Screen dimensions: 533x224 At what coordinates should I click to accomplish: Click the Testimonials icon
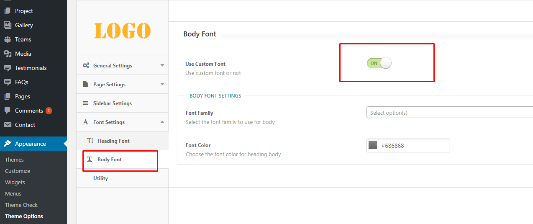[8, 68]
